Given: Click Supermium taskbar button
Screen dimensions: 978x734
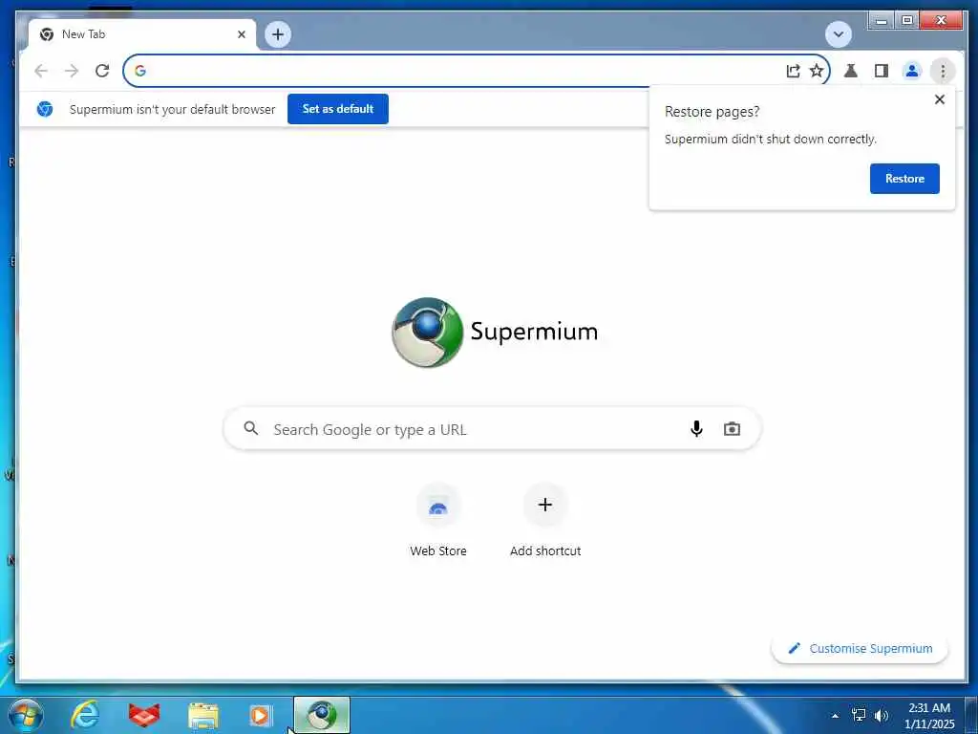Looking at the screenshot, I should coord(322,715).
